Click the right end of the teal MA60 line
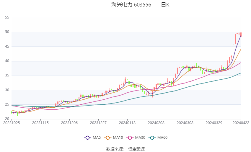 tap(241, 73)
